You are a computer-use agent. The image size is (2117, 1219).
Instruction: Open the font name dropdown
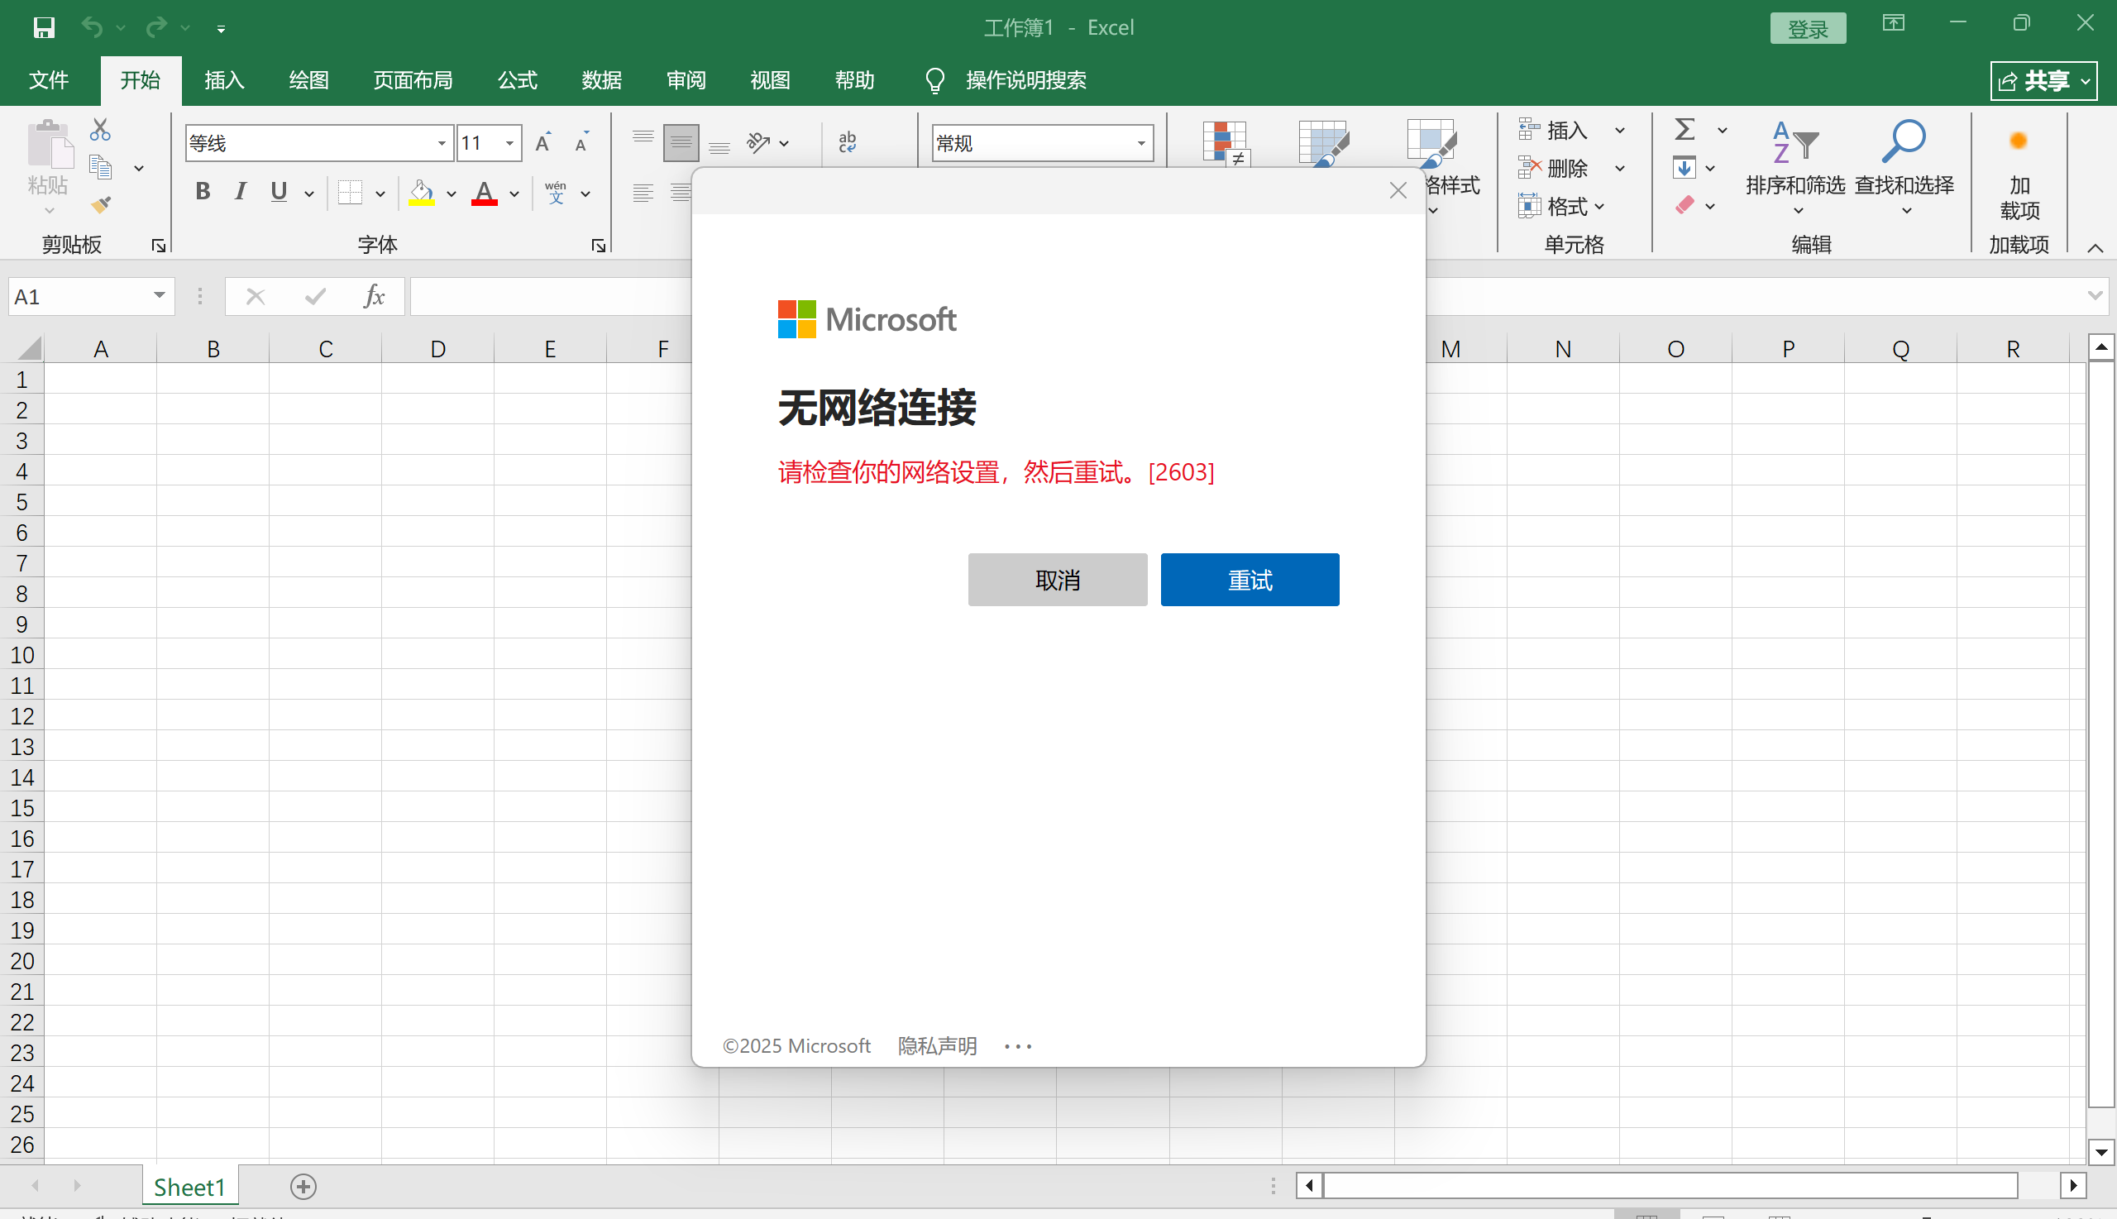pyautogui.click(x=441, y=143)
